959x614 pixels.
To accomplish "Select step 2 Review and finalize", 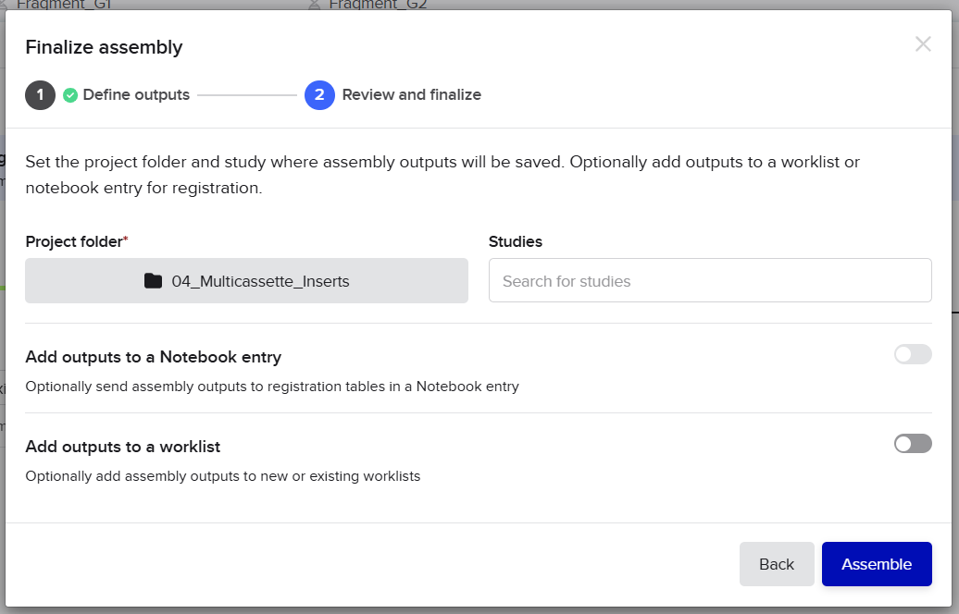I will click(392, 95).
